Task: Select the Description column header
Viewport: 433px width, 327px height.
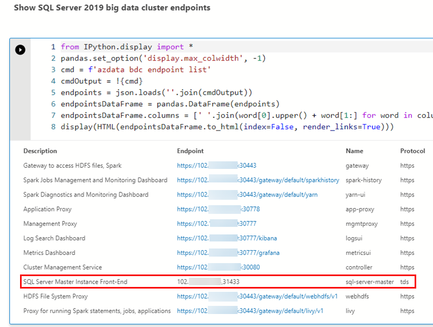Action: coord(40,151)
